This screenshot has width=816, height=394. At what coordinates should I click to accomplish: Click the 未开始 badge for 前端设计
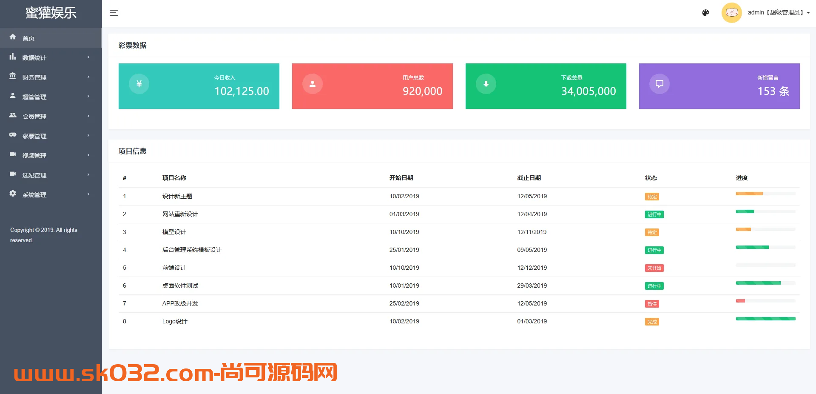point(654,268)
